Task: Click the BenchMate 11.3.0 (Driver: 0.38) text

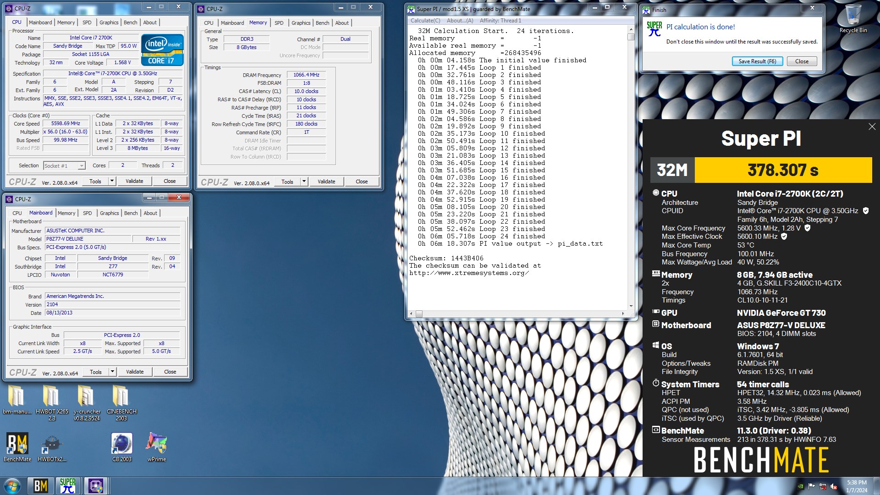Action: pyautogui.click(x=774, y=431)
